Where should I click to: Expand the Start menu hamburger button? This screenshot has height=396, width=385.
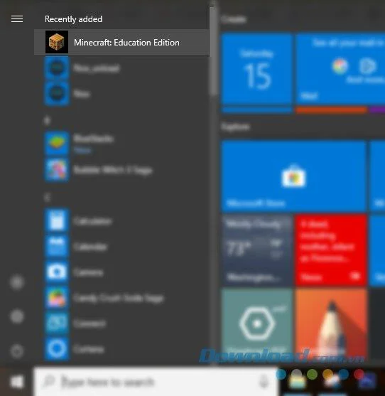point(17,19)
